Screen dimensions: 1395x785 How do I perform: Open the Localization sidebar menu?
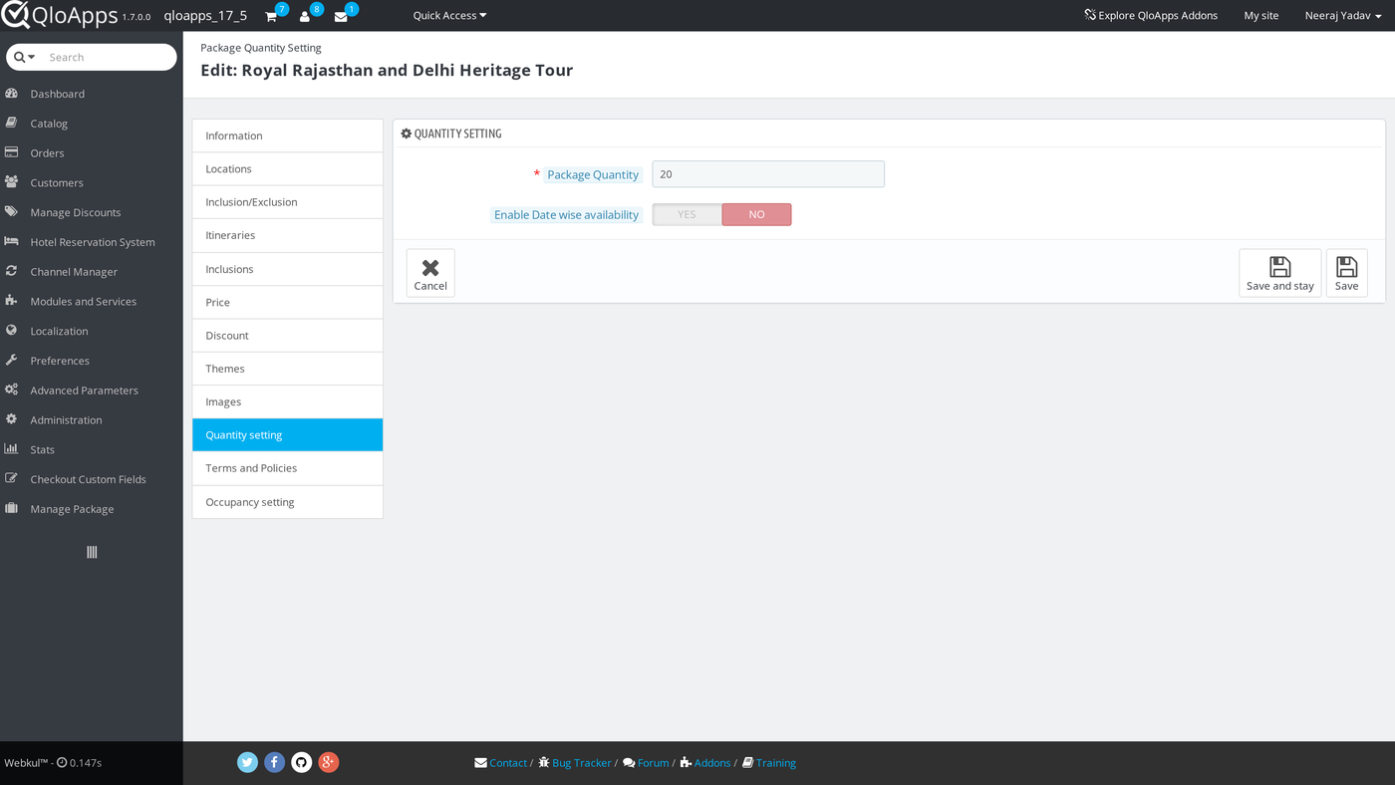92,331
